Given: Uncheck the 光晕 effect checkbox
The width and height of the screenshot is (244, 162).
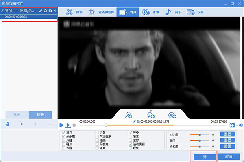Looking at the screenshot, I should click(x=131, y=133).
